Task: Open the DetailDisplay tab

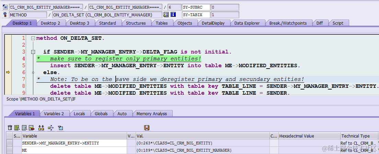Action: point(213,23)
